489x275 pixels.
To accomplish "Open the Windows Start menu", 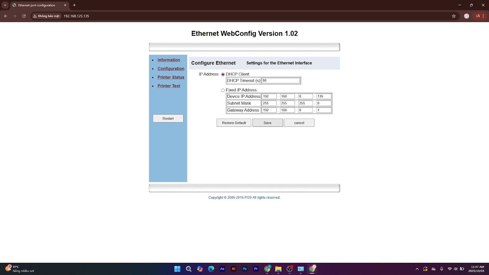I will [177, 269].
